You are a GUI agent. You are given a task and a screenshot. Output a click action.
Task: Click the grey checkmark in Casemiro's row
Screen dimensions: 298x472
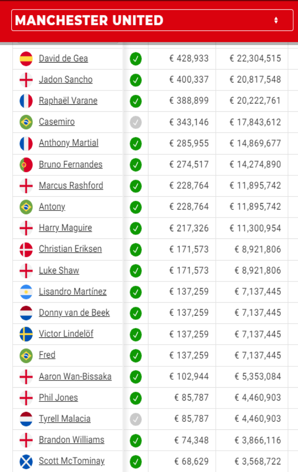tap(136, 122)
